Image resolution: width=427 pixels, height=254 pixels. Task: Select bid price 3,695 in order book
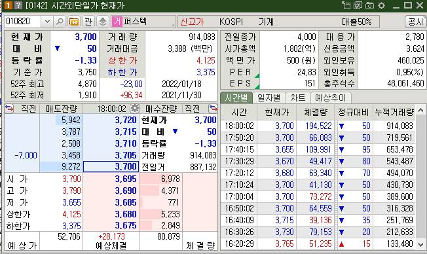(x=111, y=179)
